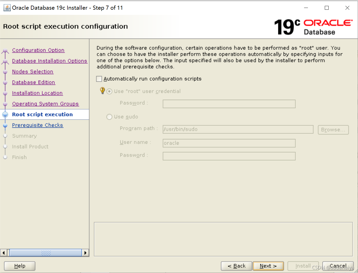
Task: Enable Automatically run configuration scripts checkbox
Action: (x=99, y=79)
